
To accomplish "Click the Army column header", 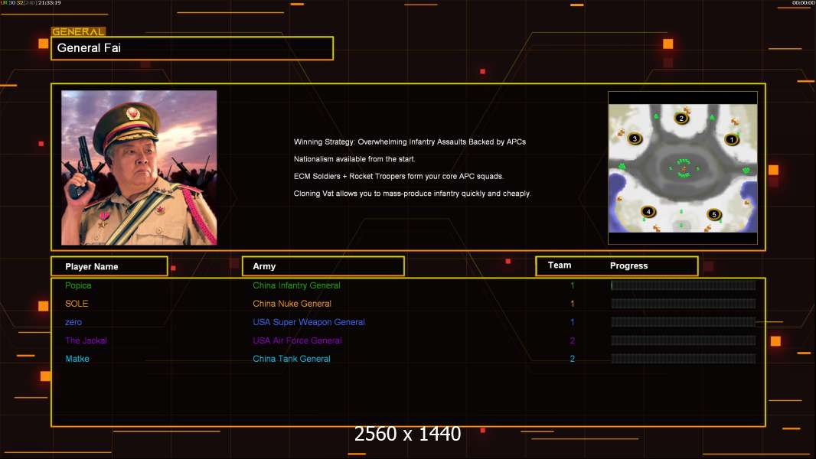I will click(323, 266).
